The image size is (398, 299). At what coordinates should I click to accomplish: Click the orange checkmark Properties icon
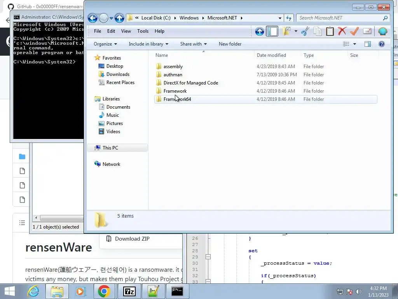(x=354, y=31)
